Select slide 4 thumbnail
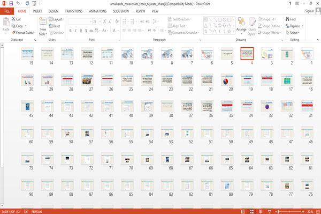This screenshot has width=321, height=214. [x=247, y=54]
